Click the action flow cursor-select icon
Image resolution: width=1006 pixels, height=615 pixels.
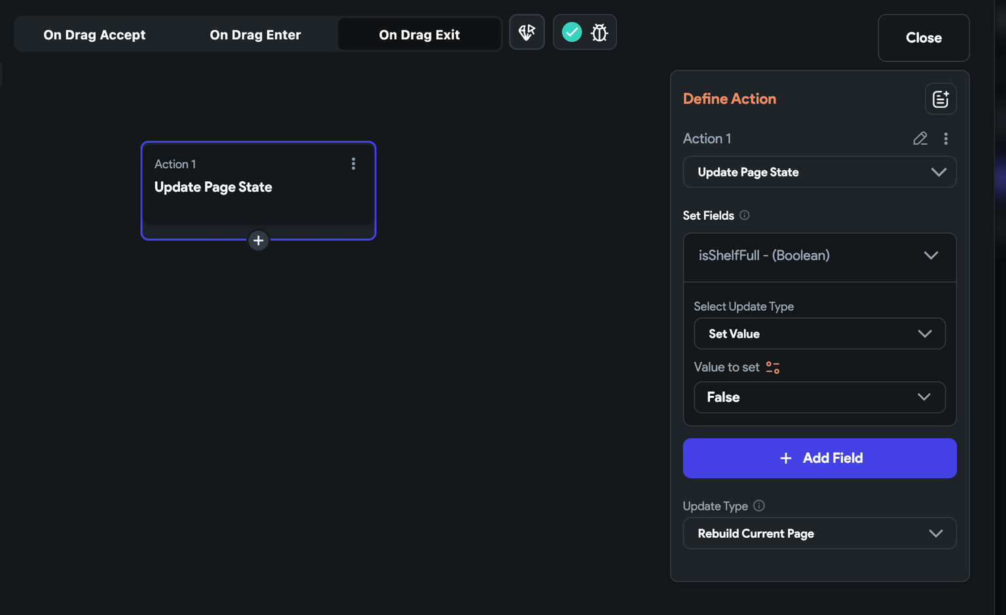(x=527, y=32)
